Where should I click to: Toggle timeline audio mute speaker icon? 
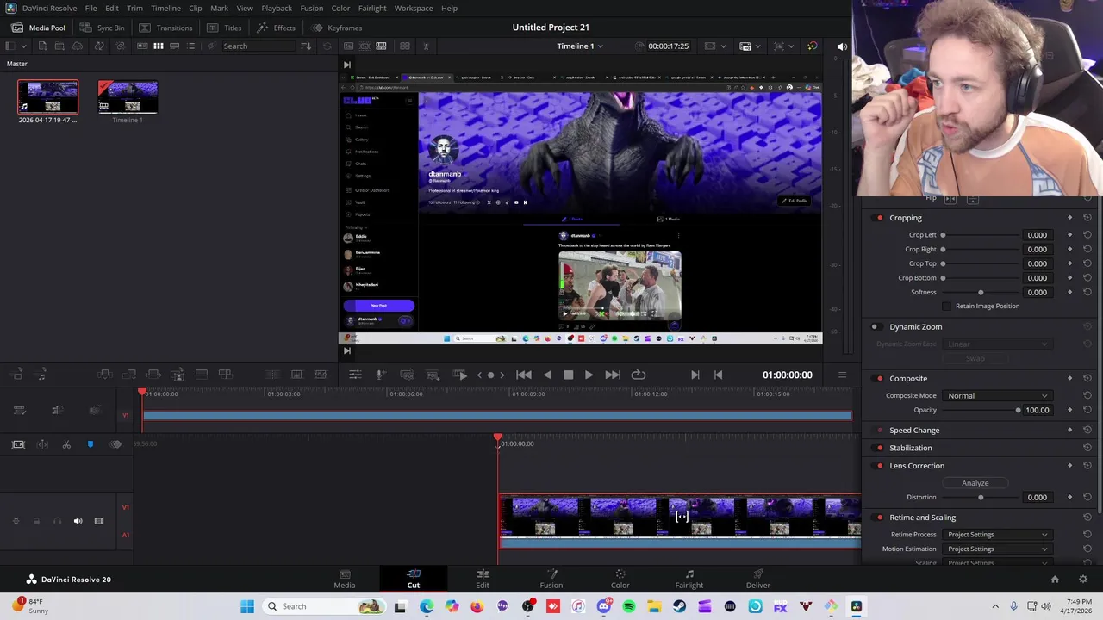[x=78, y=521]
